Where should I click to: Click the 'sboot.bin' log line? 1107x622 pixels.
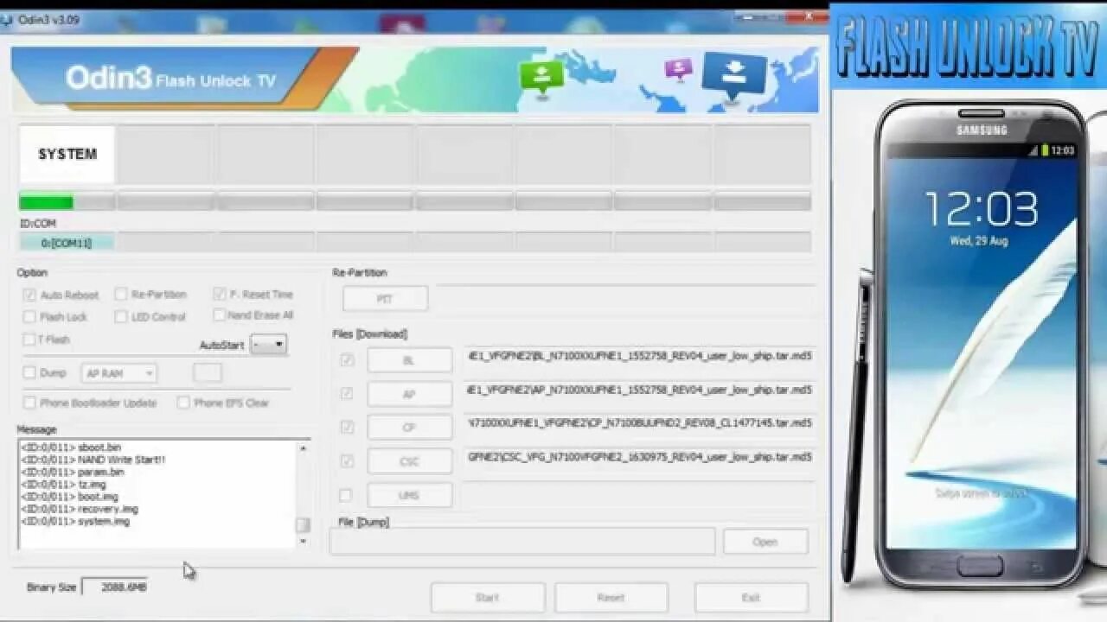(x=70, y=447)
